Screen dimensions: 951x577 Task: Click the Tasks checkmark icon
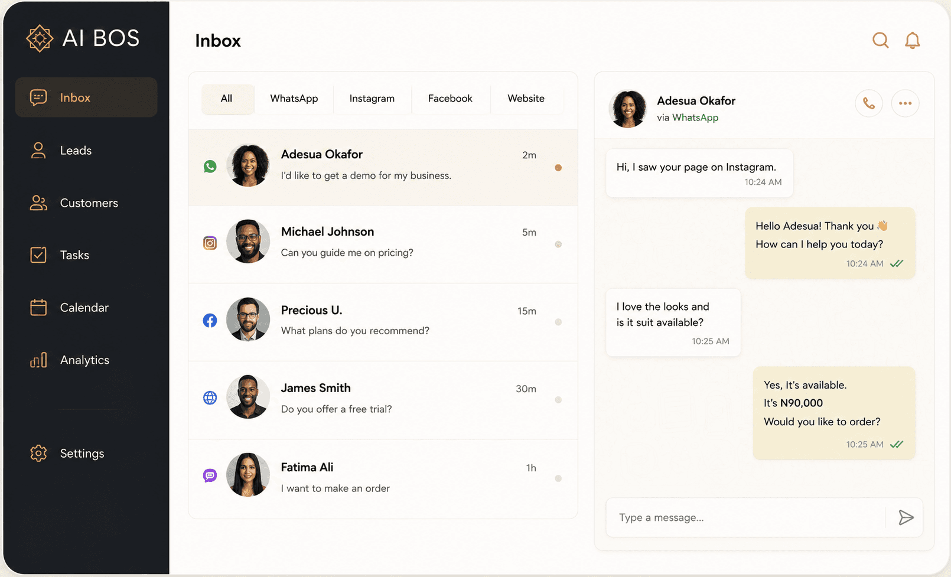point(38,255)
